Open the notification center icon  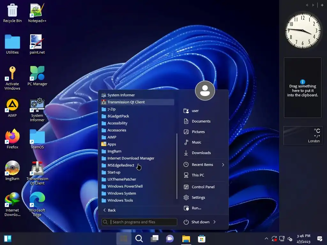tap(319, 239)
